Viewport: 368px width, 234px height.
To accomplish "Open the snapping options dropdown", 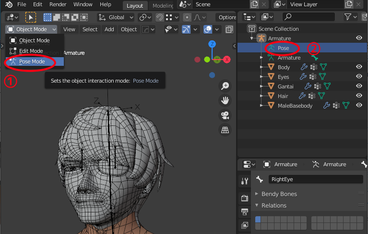I will (x=172, y=17).
